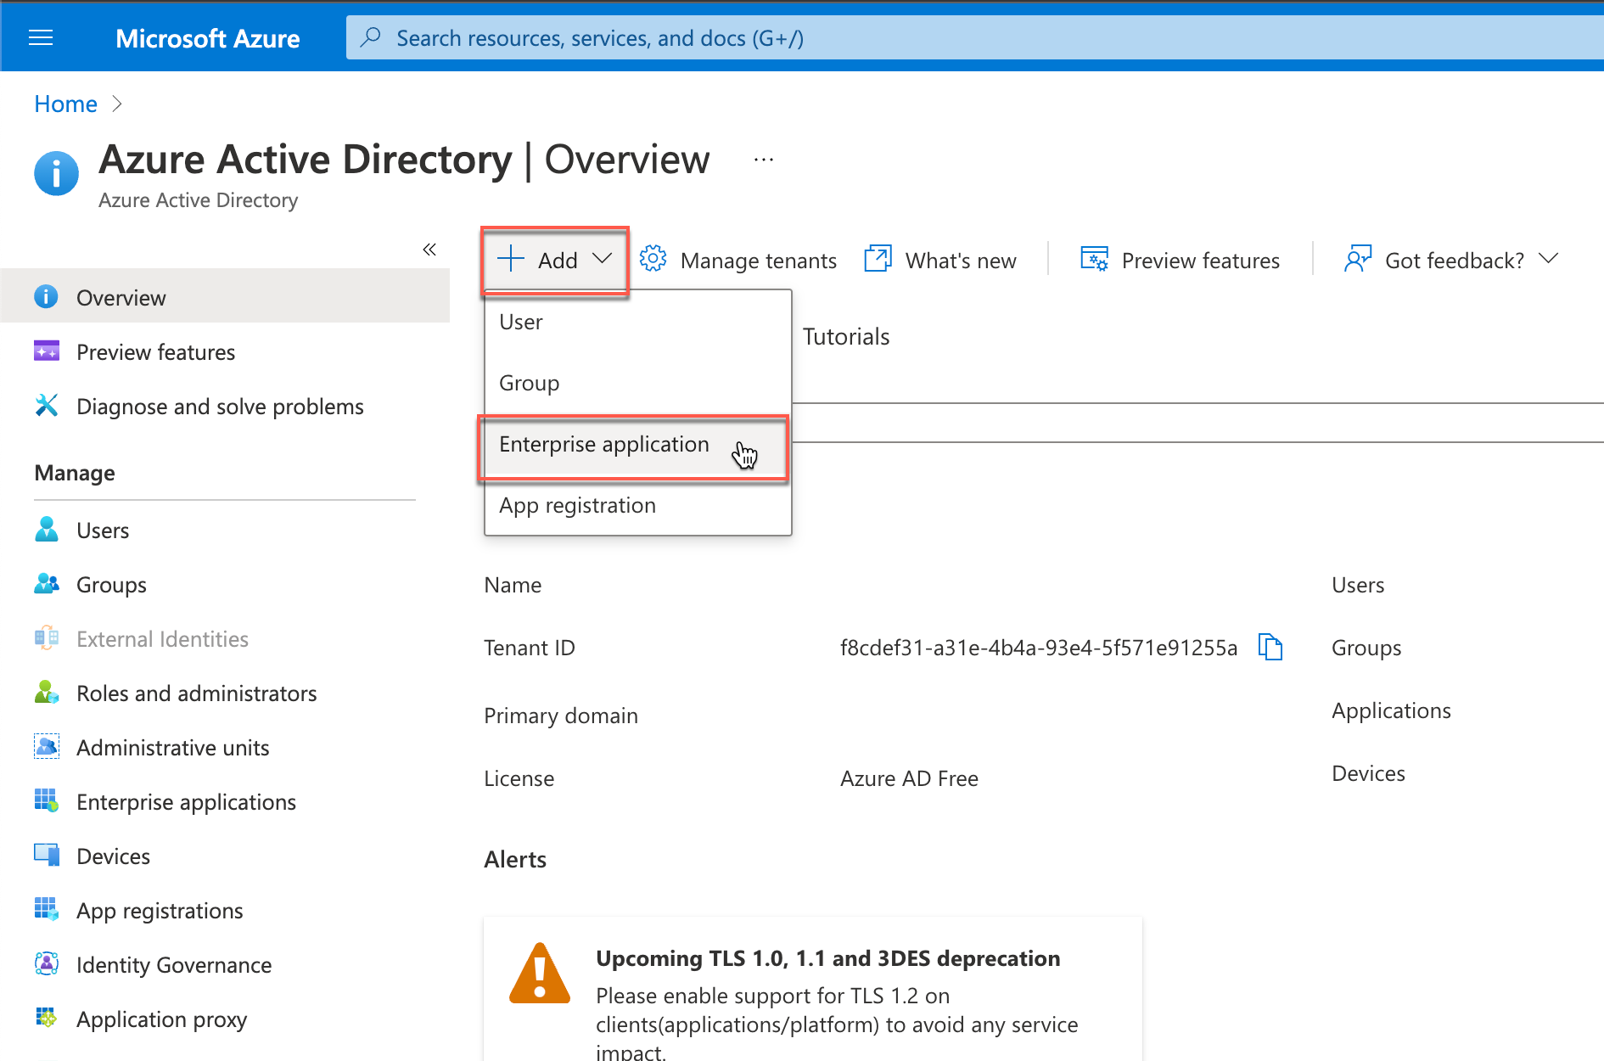The height and width of the screenshot is (1061, 1604).
Task: Click the Azure AD Free license value
Action: pyautogui.click(x=909, y=778)
